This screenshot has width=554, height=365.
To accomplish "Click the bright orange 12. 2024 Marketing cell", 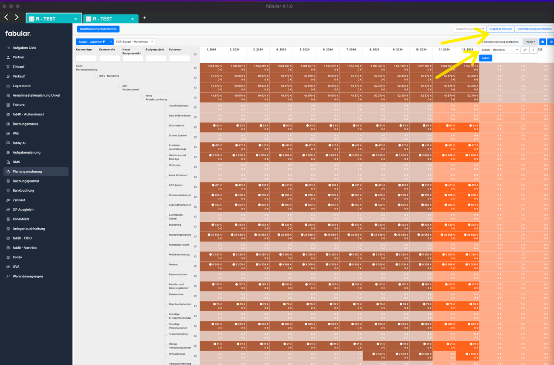I will click(468, 226).
